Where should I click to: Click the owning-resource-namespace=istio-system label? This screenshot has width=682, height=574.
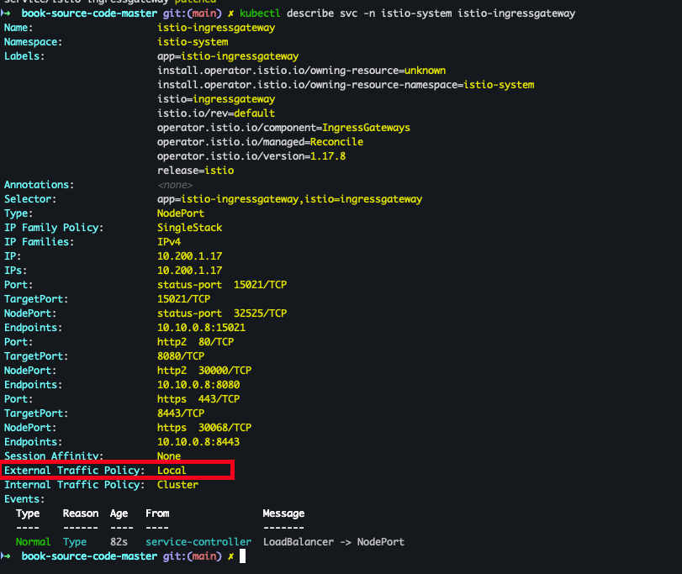pyautogui.click(x=346, y=85)
